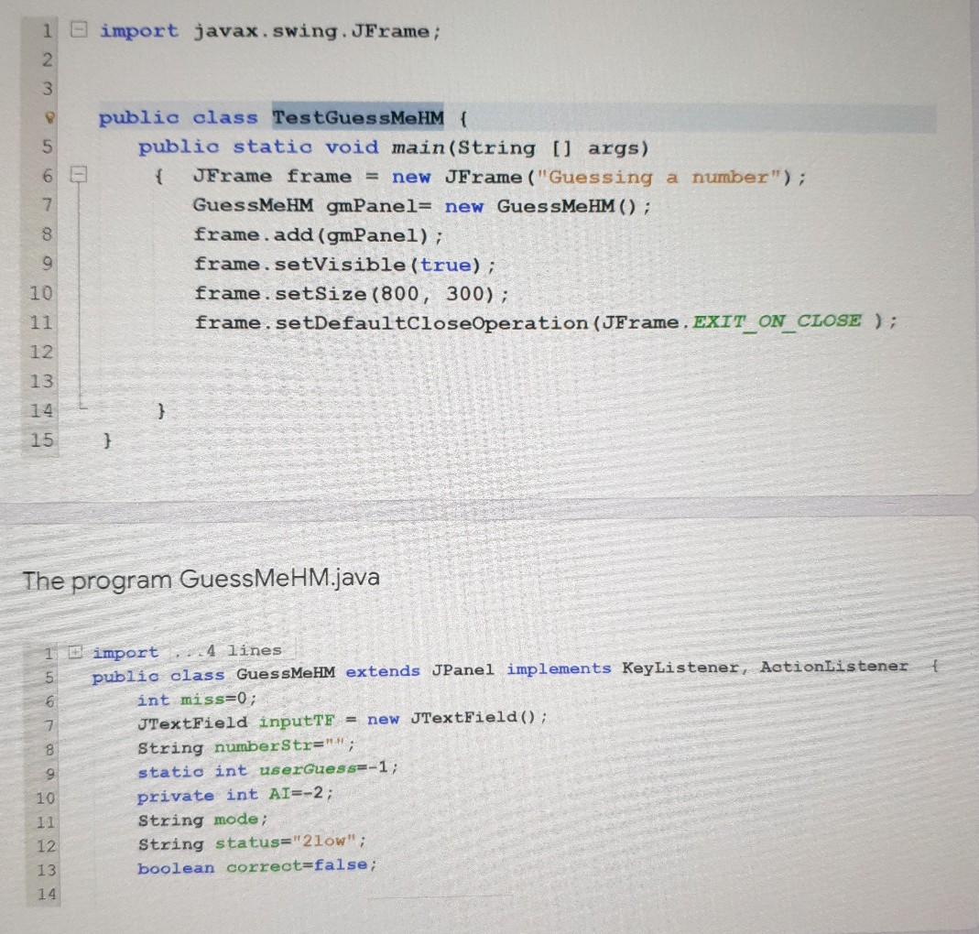Collapse the main method fold marker on line 6

[x=78, y=174]
